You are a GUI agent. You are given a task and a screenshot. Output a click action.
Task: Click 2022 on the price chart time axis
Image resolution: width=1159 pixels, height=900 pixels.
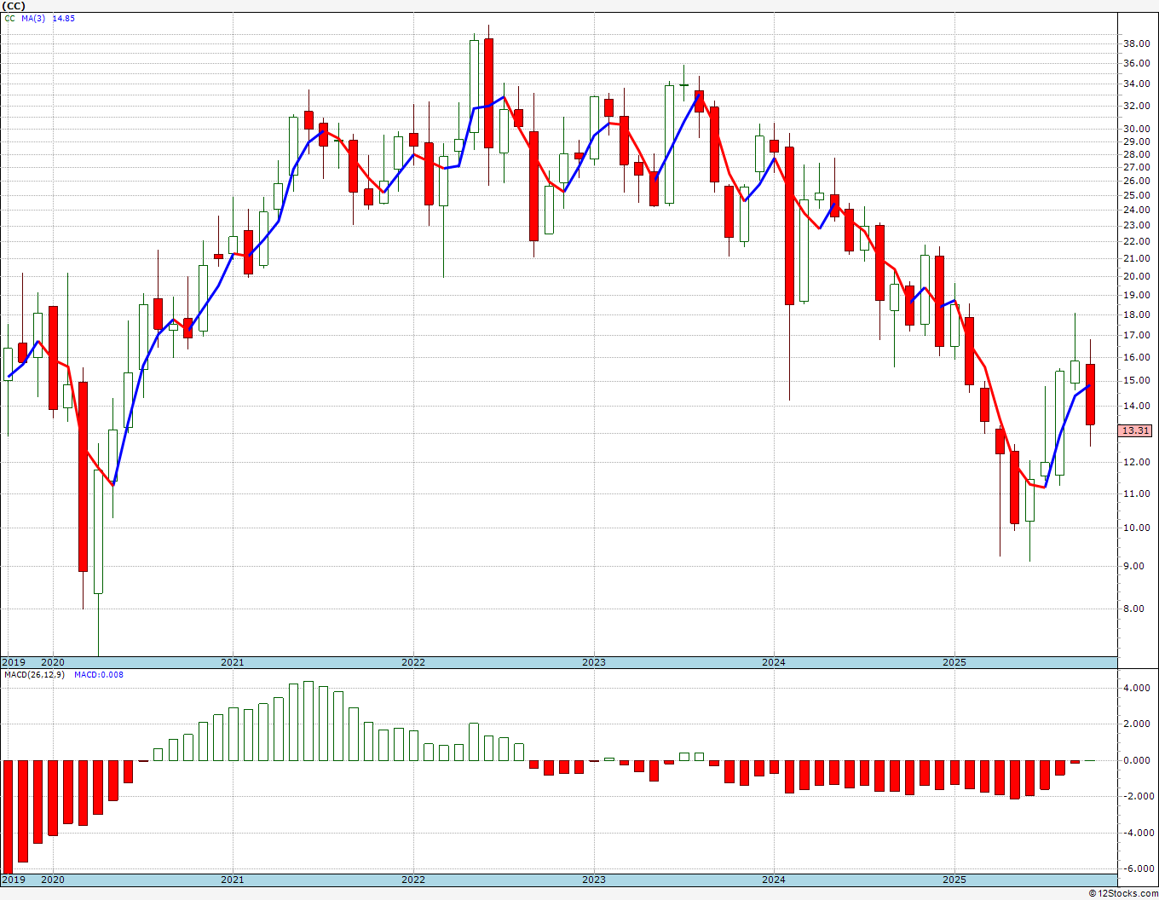point(413,662)
